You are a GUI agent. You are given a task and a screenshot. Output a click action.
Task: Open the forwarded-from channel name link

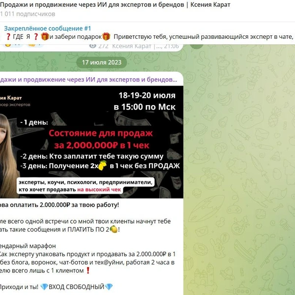[x=88, y=80]
